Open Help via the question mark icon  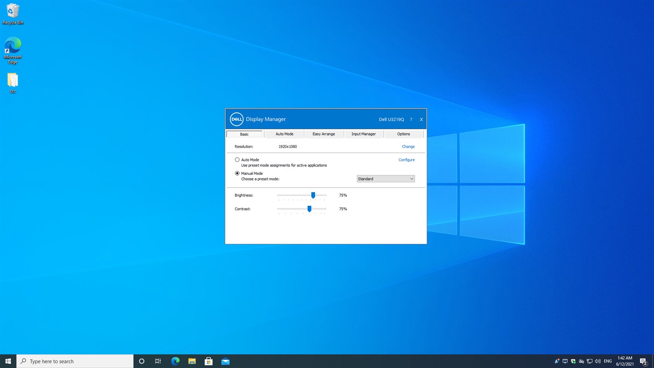point(410,119)
